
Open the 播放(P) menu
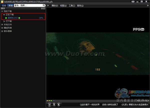(55, 6)
